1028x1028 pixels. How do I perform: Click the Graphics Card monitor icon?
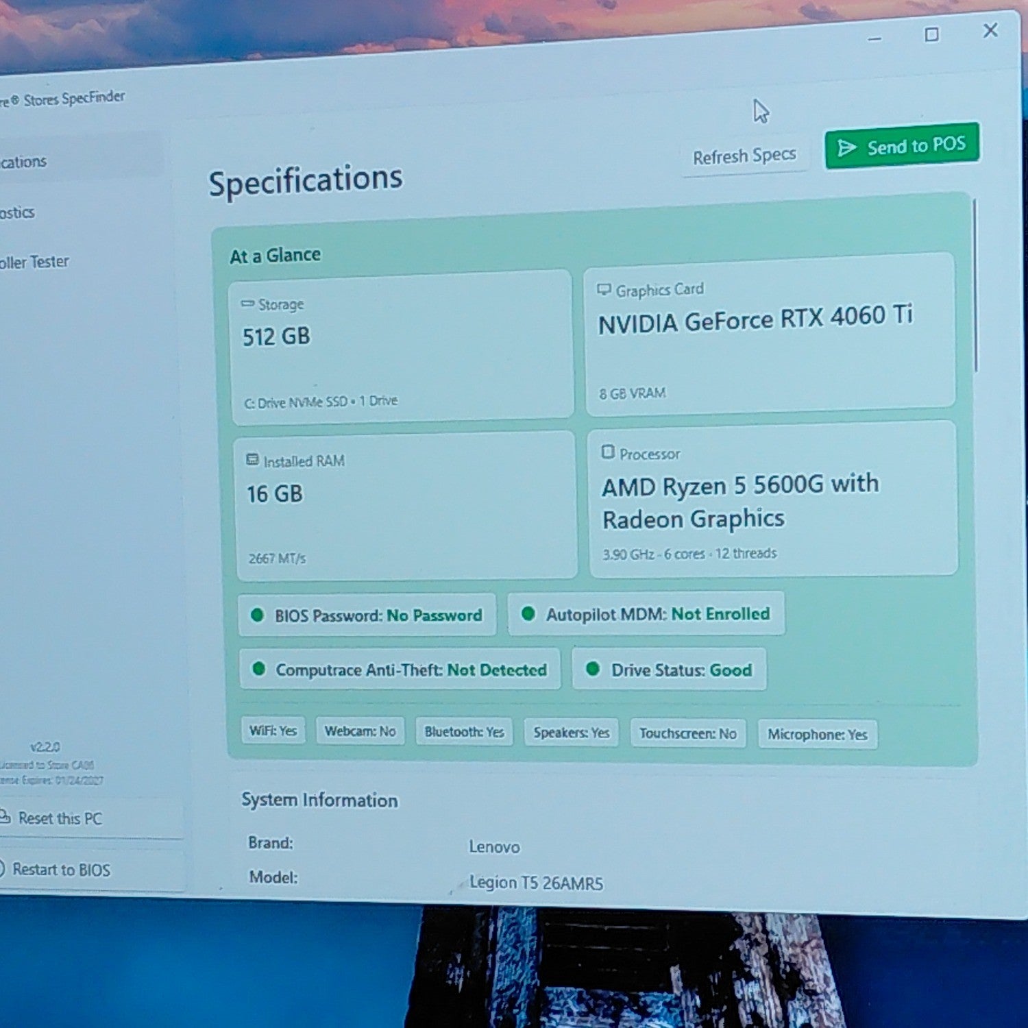[604, 290]
